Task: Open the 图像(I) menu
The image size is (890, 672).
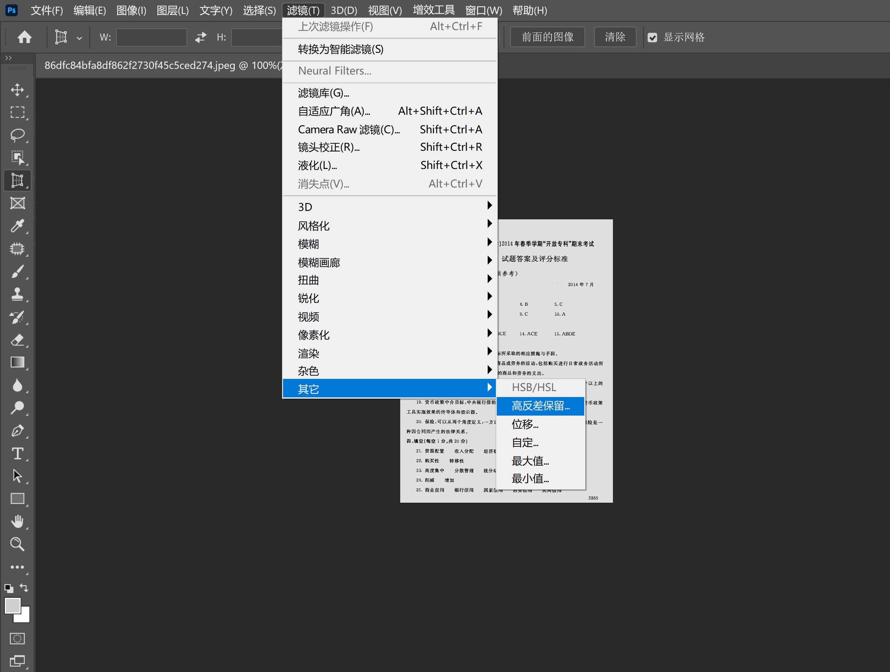Action: pyautogui.click(x=131, y=10)
